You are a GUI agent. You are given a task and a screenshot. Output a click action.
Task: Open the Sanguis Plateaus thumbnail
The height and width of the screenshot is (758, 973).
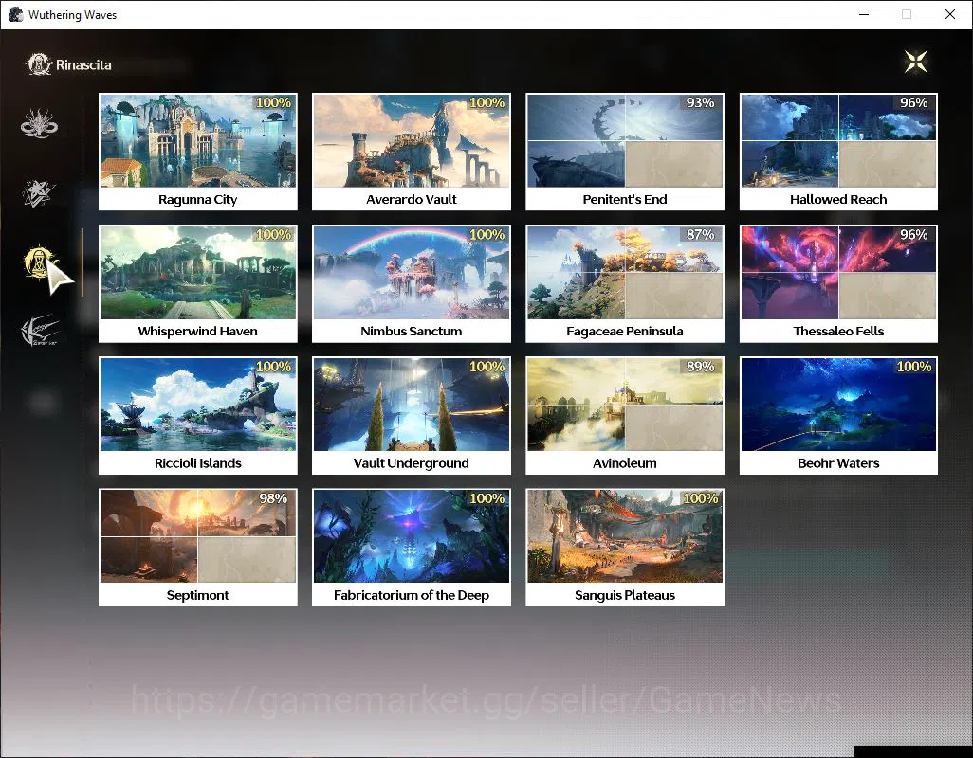click(x=625, y=536)
